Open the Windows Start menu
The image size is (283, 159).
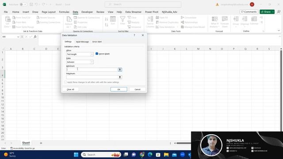click(76, 155)
